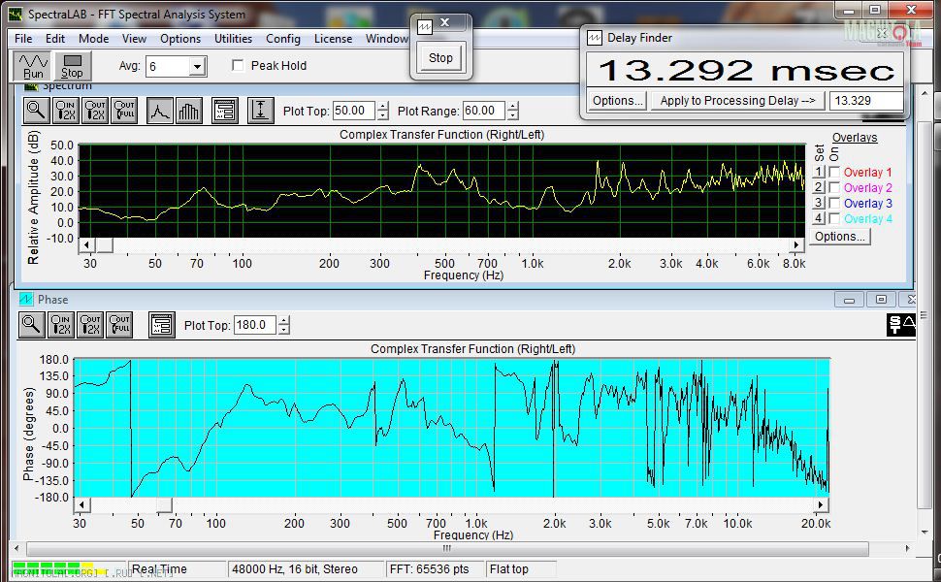Open the Overlays Options button
This screenshot has height=582, width=941.
839,237
